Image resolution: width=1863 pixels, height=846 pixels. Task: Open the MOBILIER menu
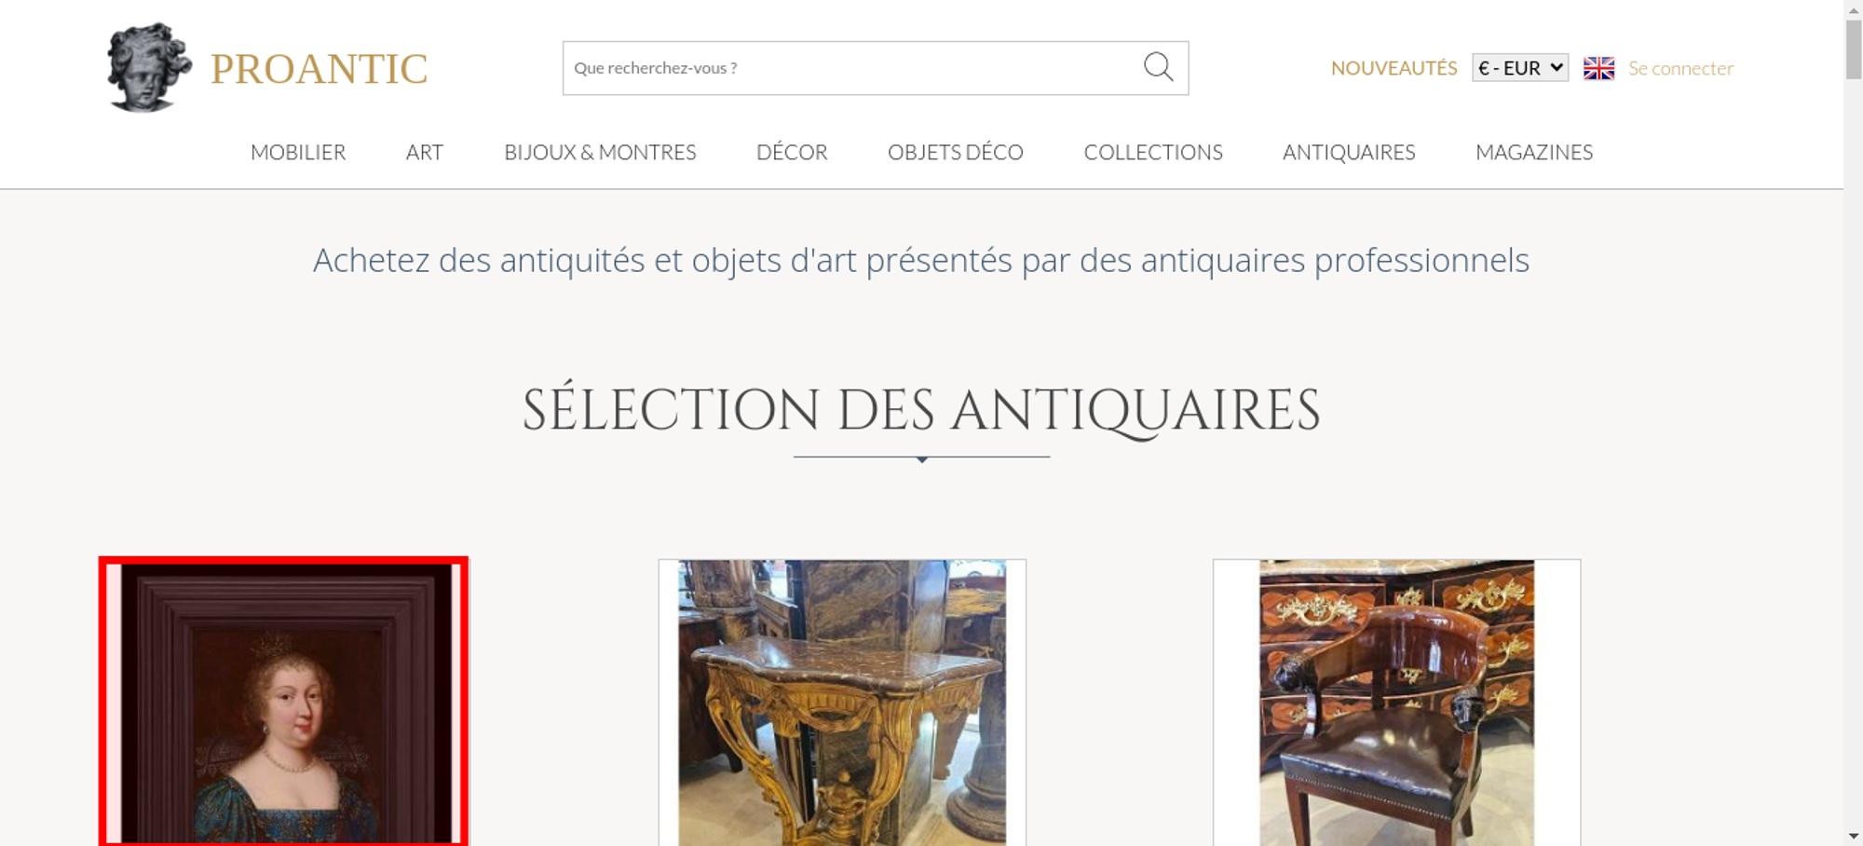(x=298, y=152)
